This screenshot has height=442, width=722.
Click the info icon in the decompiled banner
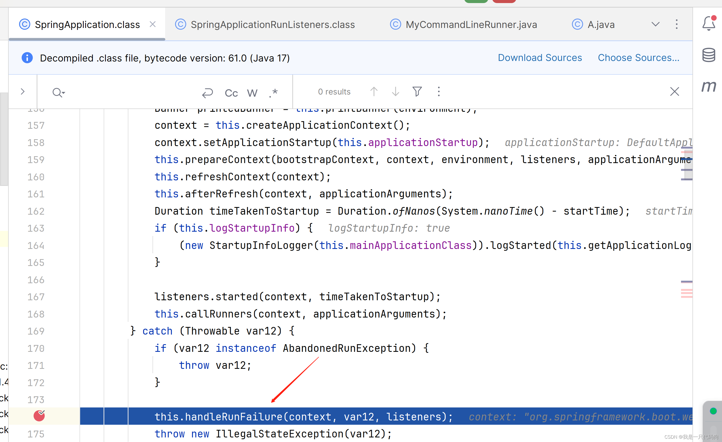tap(27, 58)
